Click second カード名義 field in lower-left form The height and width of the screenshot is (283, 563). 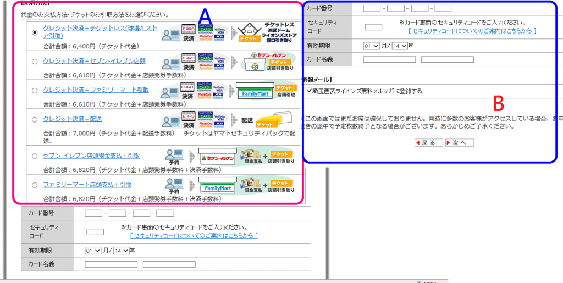169,264
